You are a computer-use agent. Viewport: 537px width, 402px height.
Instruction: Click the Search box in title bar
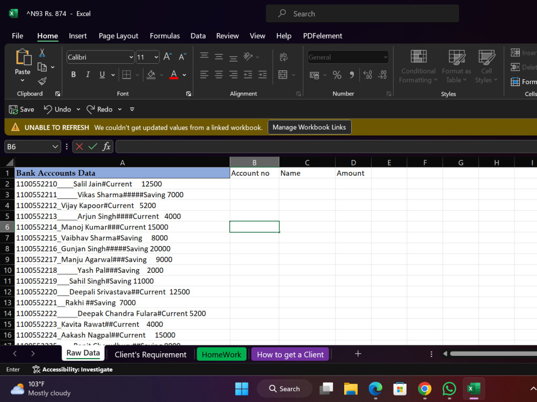click(x=362, y=14)
